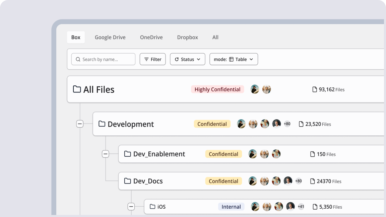Collapse the Dev_Enablement folder

(105, 154)
